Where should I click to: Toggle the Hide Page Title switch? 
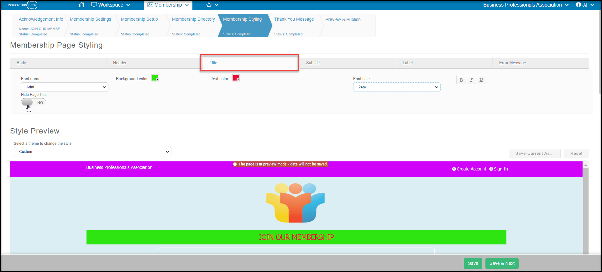click(34, 102)
